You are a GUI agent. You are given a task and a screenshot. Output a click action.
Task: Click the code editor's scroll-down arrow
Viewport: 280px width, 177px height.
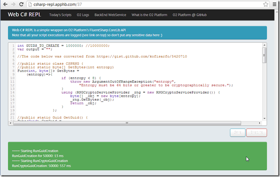coord(264,119)
